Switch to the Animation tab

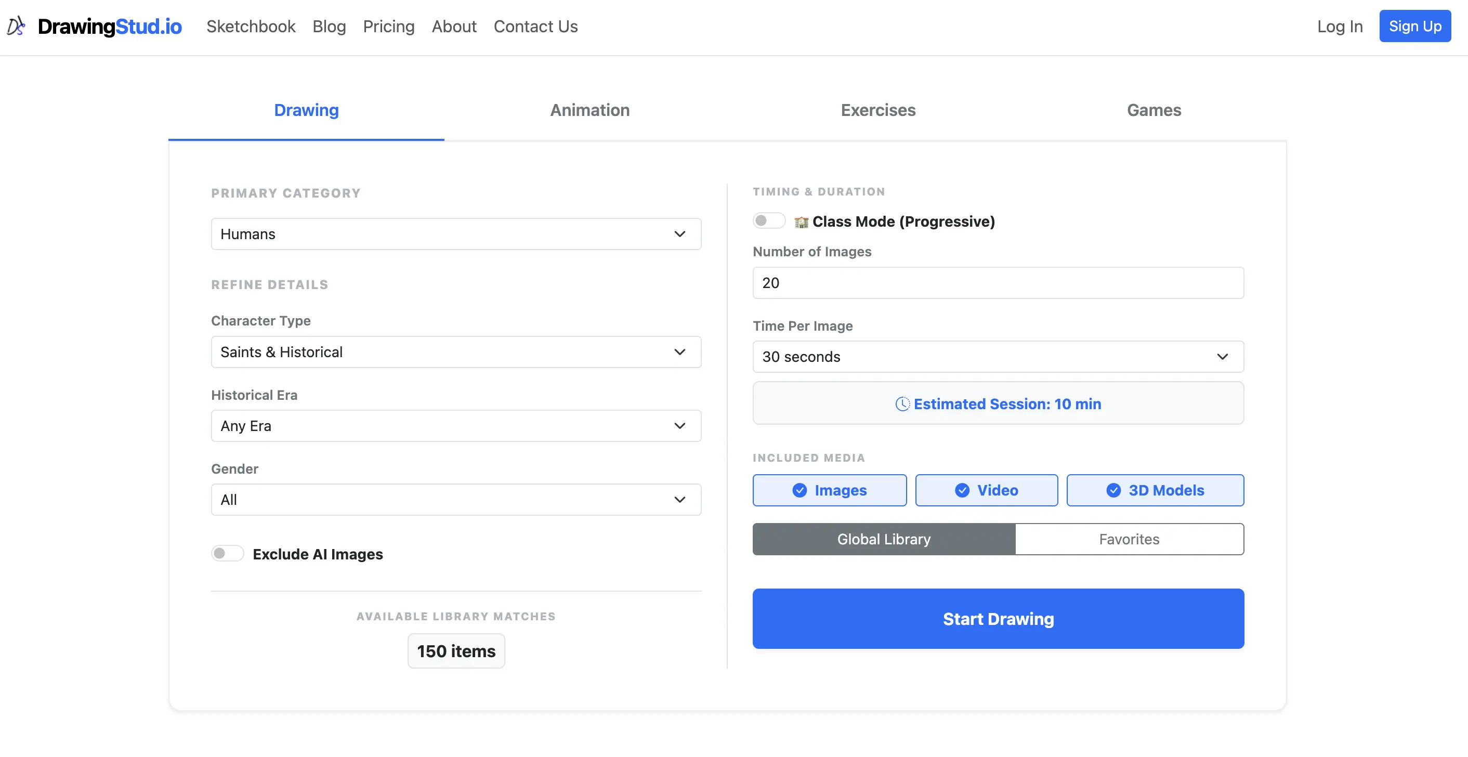click(x=589, y=110)
